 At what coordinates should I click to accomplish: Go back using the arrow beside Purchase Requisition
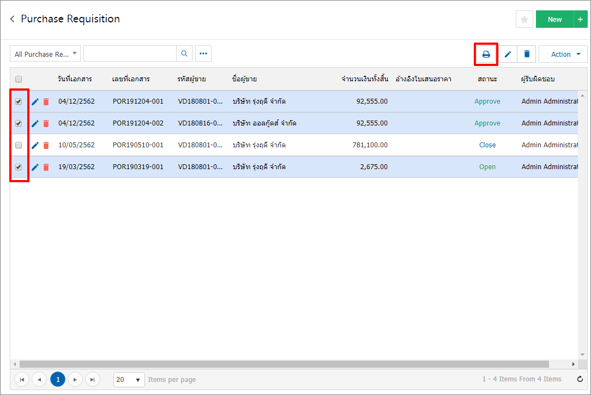[x=13, y=19]
